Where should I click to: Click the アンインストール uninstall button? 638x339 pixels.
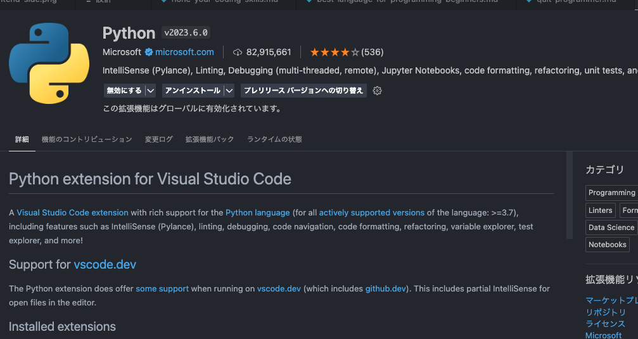point(193,91)
